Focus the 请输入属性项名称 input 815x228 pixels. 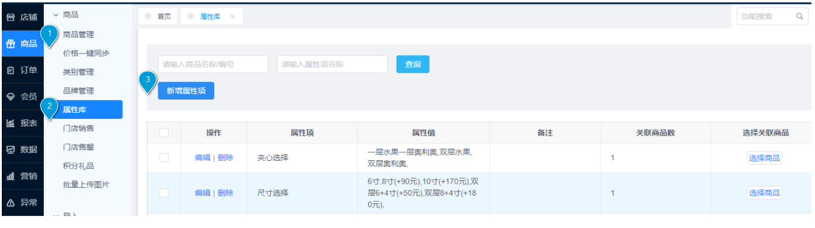(332, 64)
